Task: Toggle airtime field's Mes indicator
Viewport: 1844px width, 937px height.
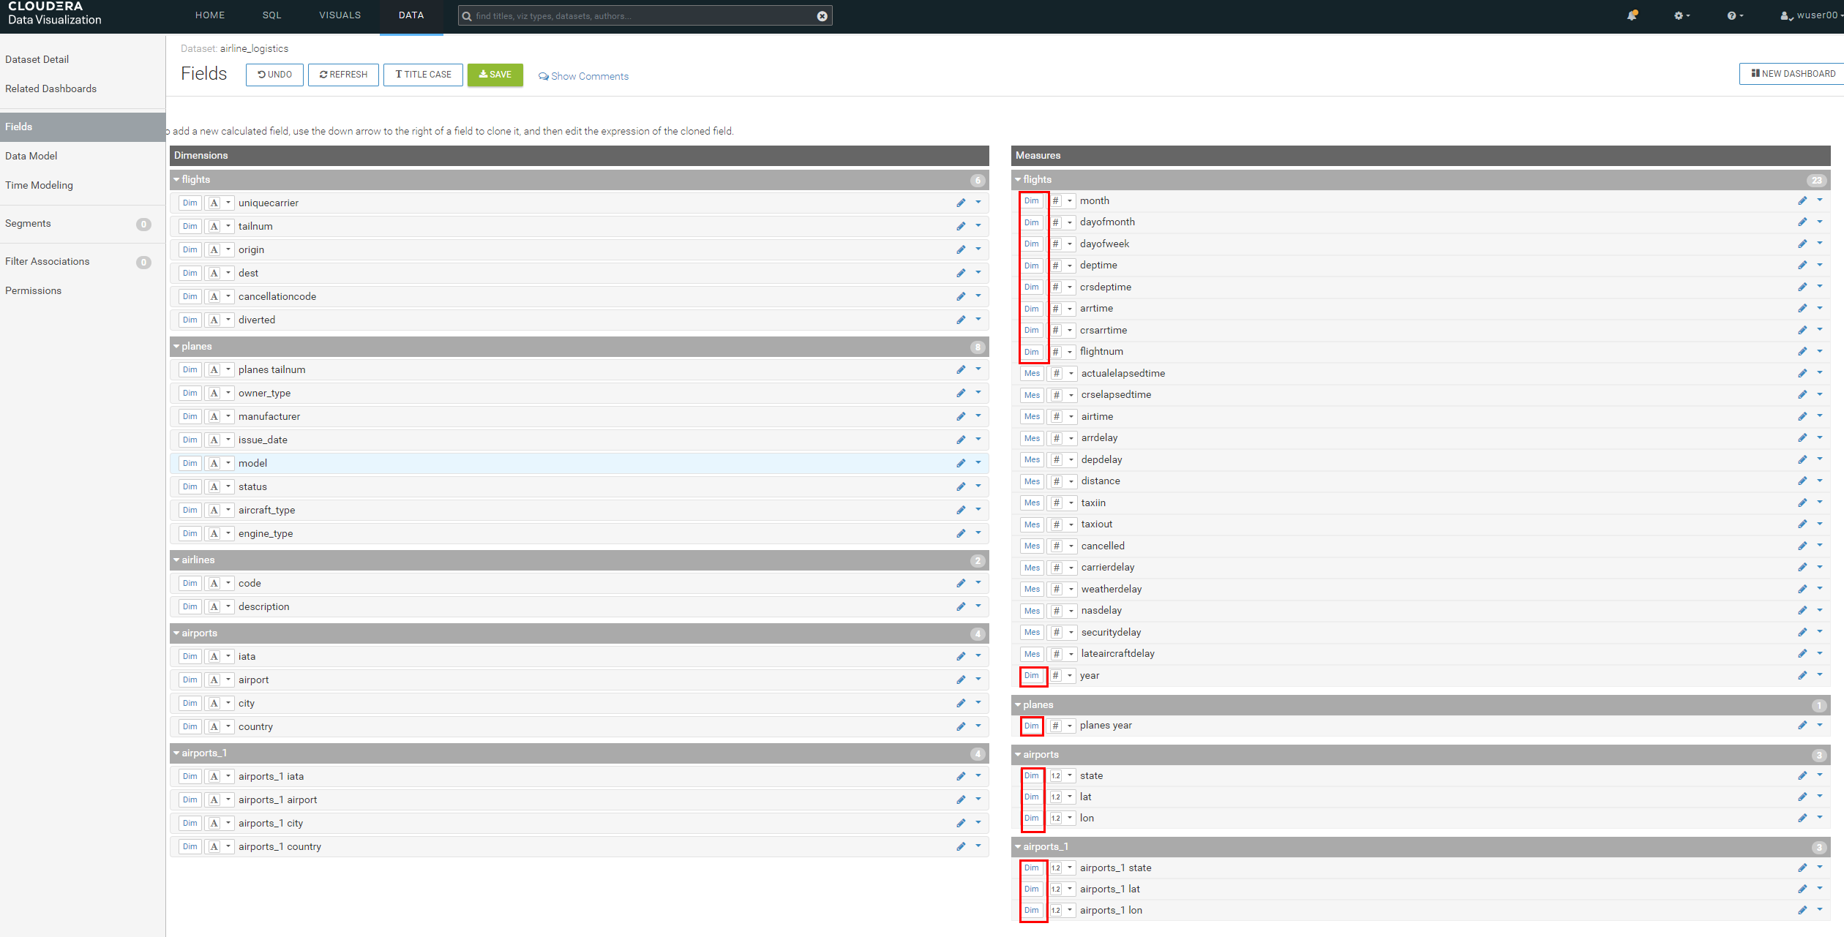Action: pos(1032,416)
